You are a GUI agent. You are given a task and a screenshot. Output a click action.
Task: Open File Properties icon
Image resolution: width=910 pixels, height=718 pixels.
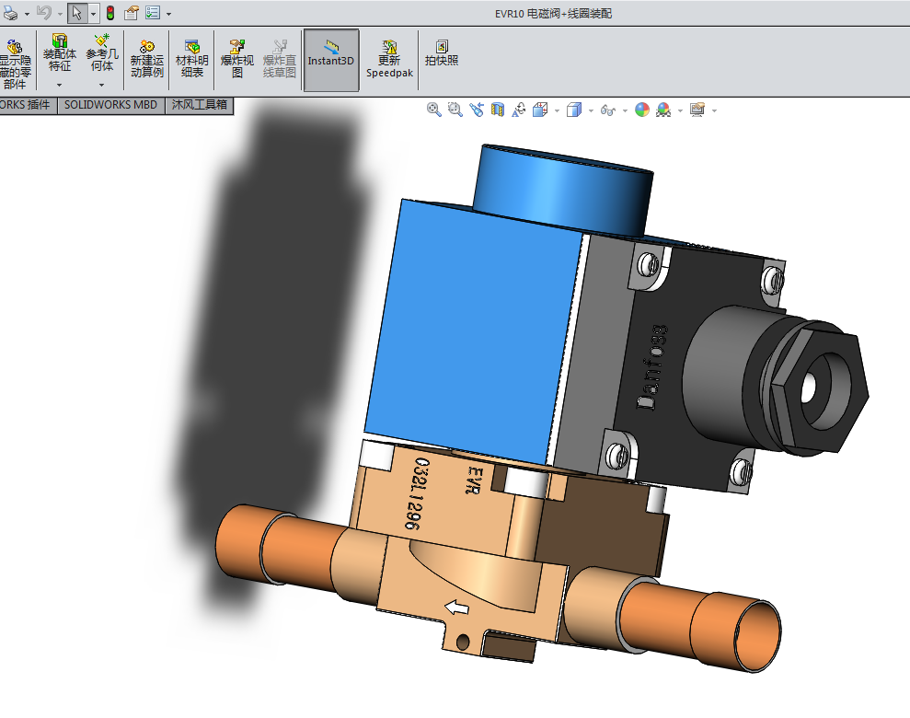(132, 13)
